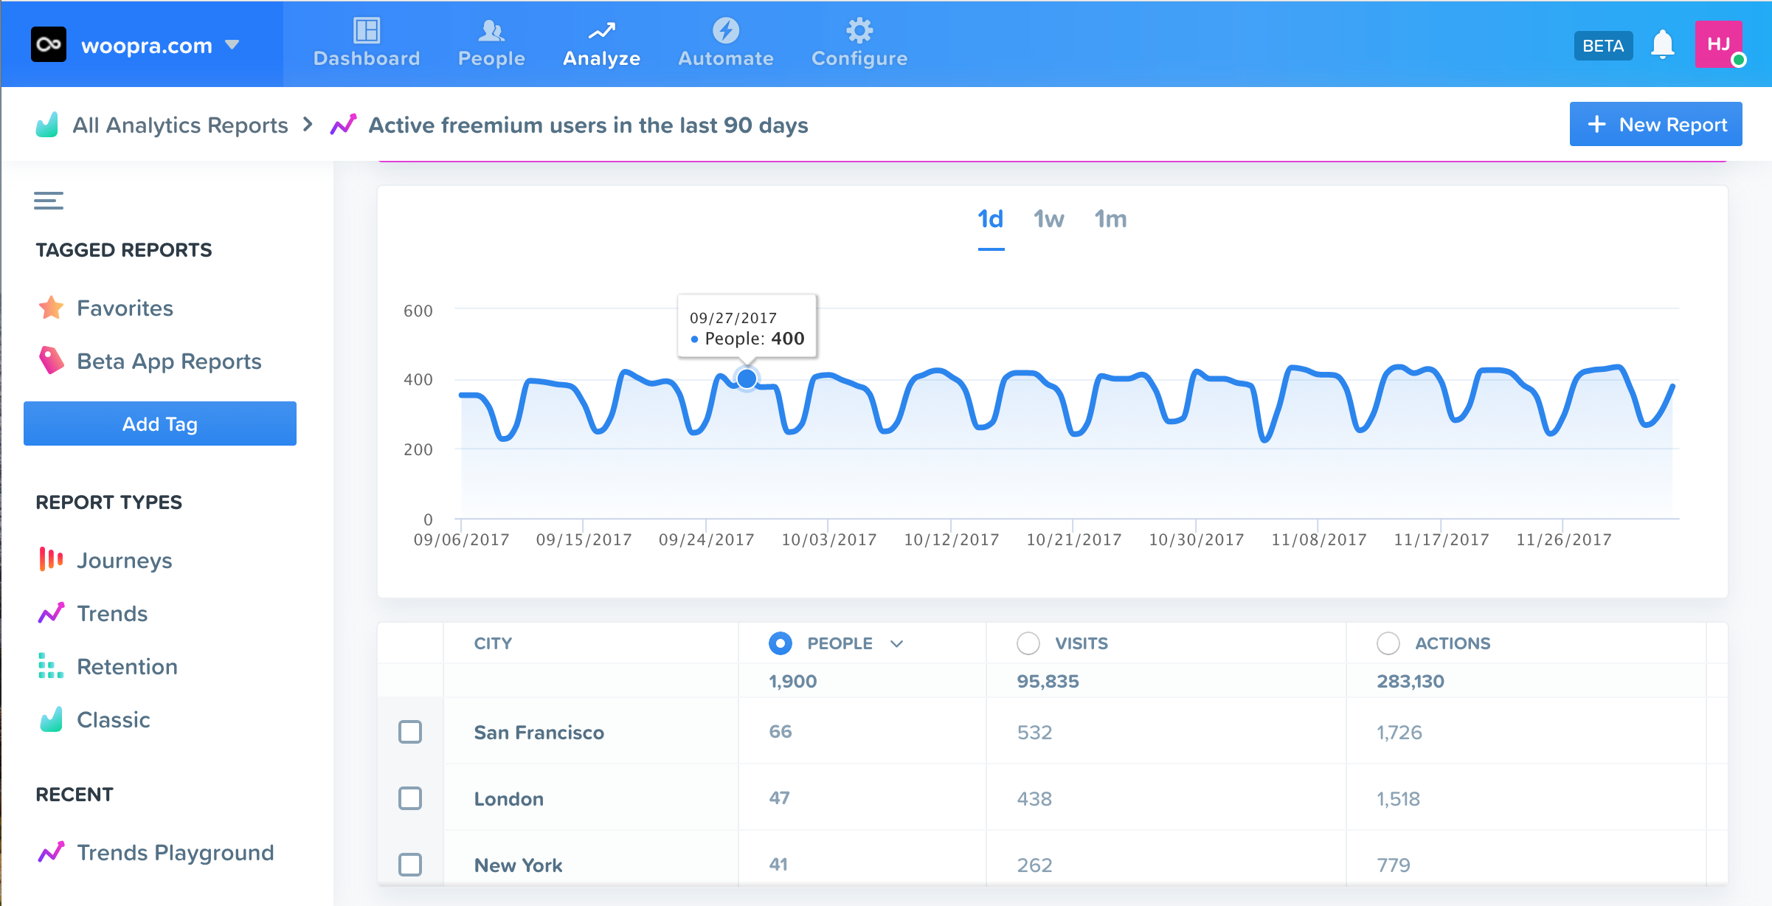The height and width of the screenshot is (906, 1772).
Task: Open the People column sort chevron
Action: 897,643
